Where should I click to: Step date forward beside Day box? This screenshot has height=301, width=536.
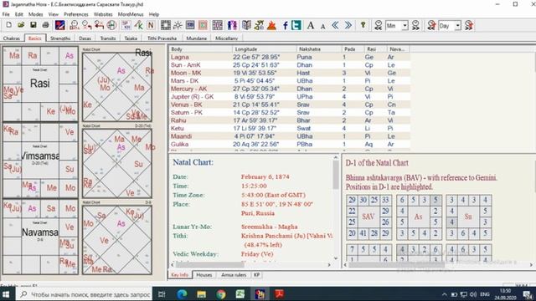(469, 25)
